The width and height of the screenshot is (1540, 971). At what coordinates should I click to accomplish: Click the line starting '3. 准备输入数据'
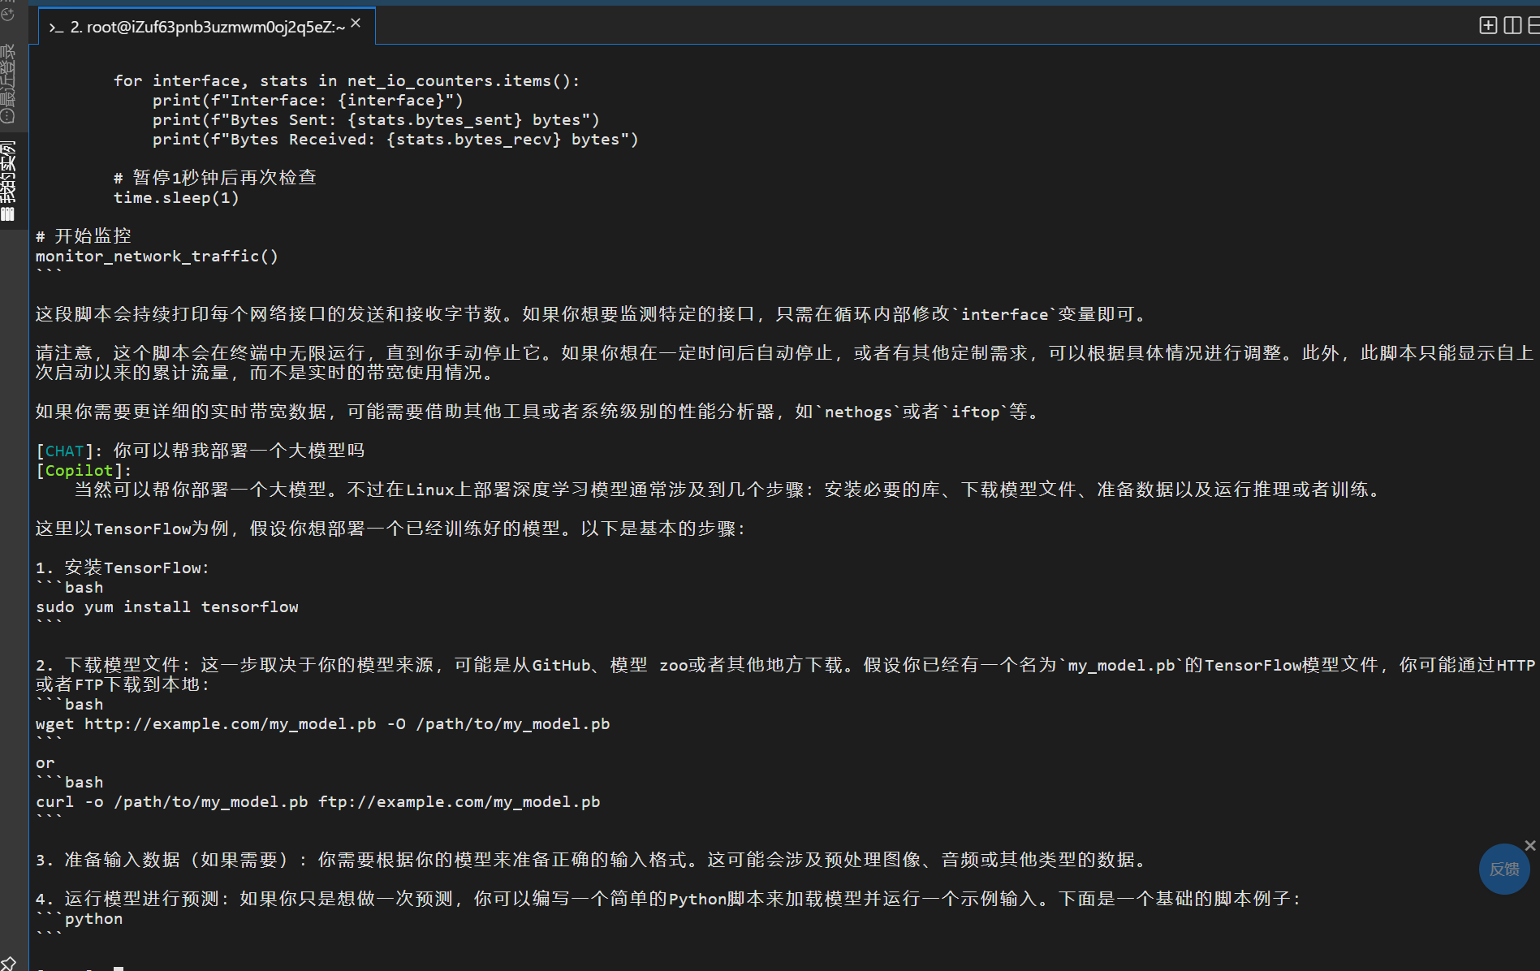click(592, 860)
